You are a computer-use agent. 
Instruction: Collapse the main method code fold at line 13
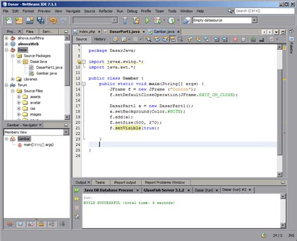click(84, 84)
